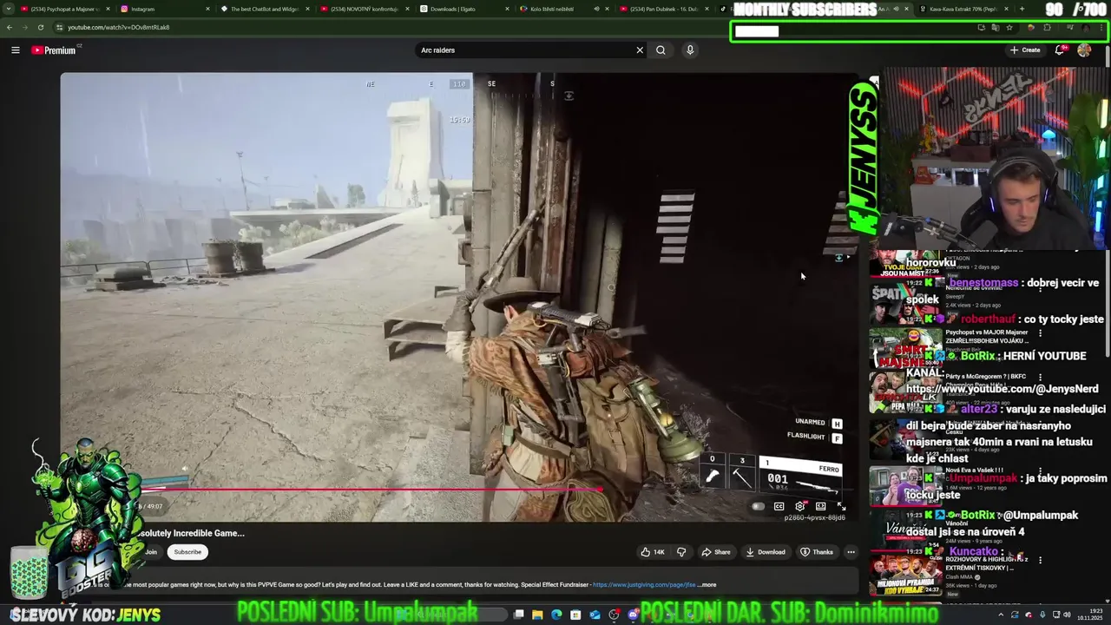The width and height of the screenshot is (1111, 625).
Task: Like the video showing 14K likes
Action: 653,552
